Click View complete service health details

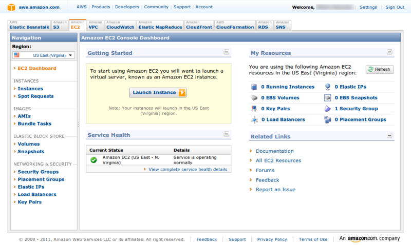click(188, 170)
